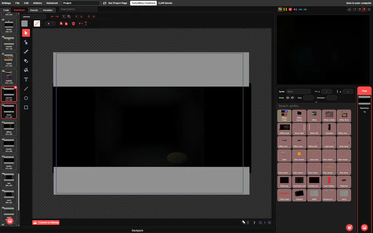Click TurboWarp Feedback button
373x233 pixels.
tap(143, 3)
